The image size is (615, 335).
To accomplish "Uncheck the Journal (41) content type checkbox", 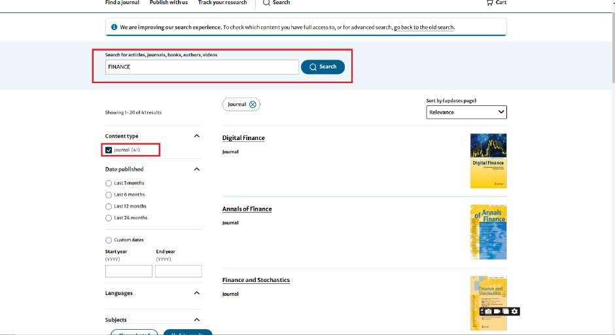I will coord(109,150).
